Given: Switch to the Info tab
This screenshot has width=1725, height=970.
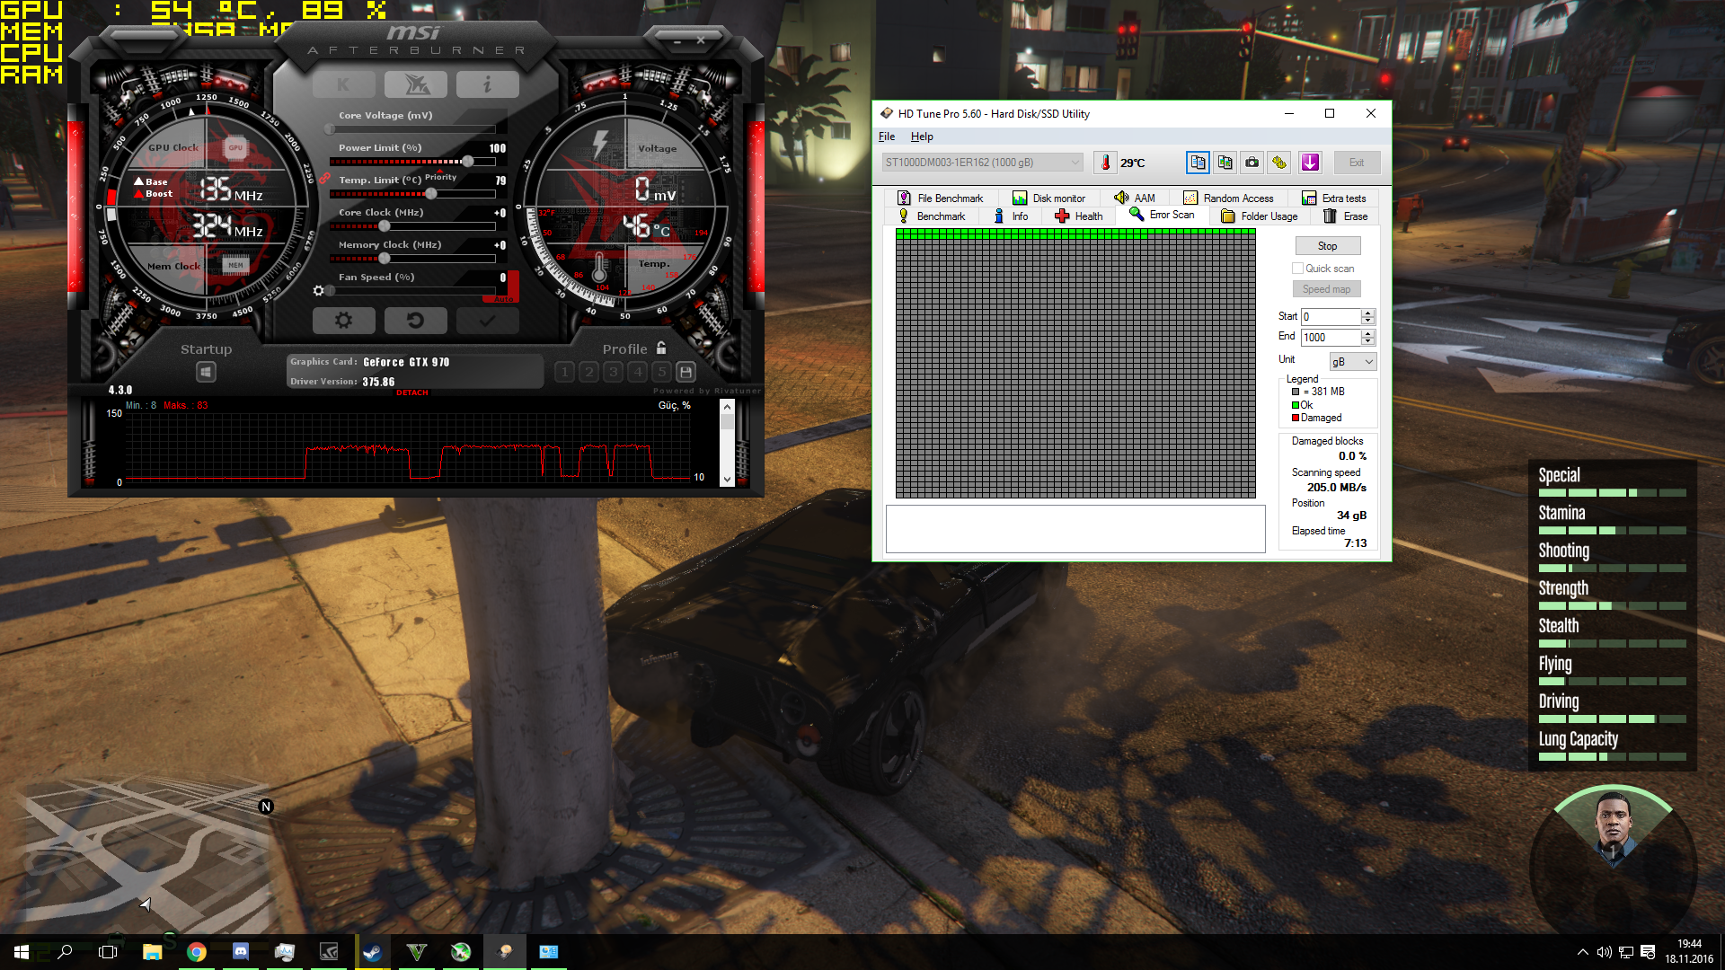Looking at the screenshot, I should point(1011,216).
